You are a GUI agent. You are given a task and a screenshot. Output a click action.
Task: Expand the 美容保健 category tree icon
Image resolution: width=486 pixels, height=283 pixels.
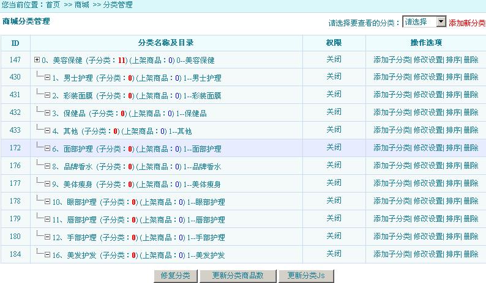pyautogui.click(x=37, y=60)
